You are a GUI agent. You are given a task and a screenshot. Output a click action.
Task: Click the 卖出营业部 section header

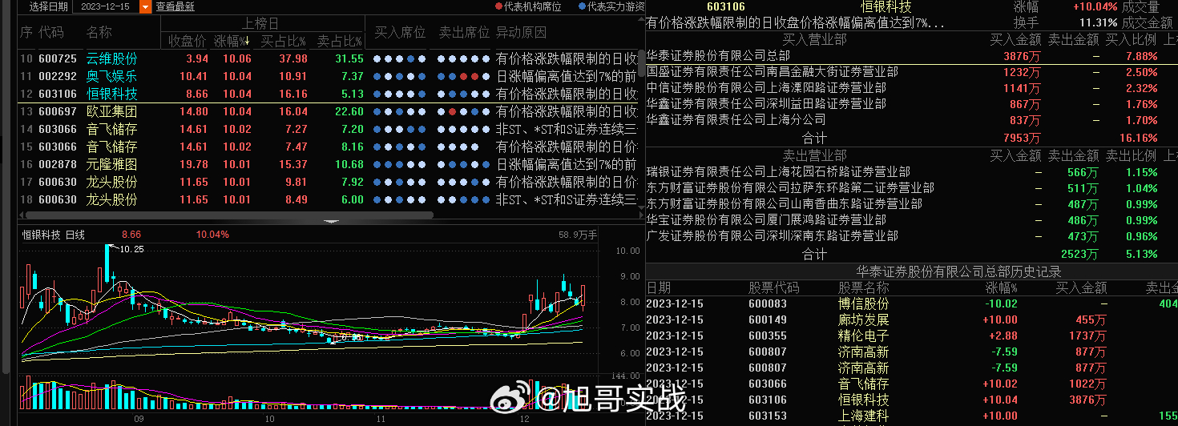pos(814,155)
